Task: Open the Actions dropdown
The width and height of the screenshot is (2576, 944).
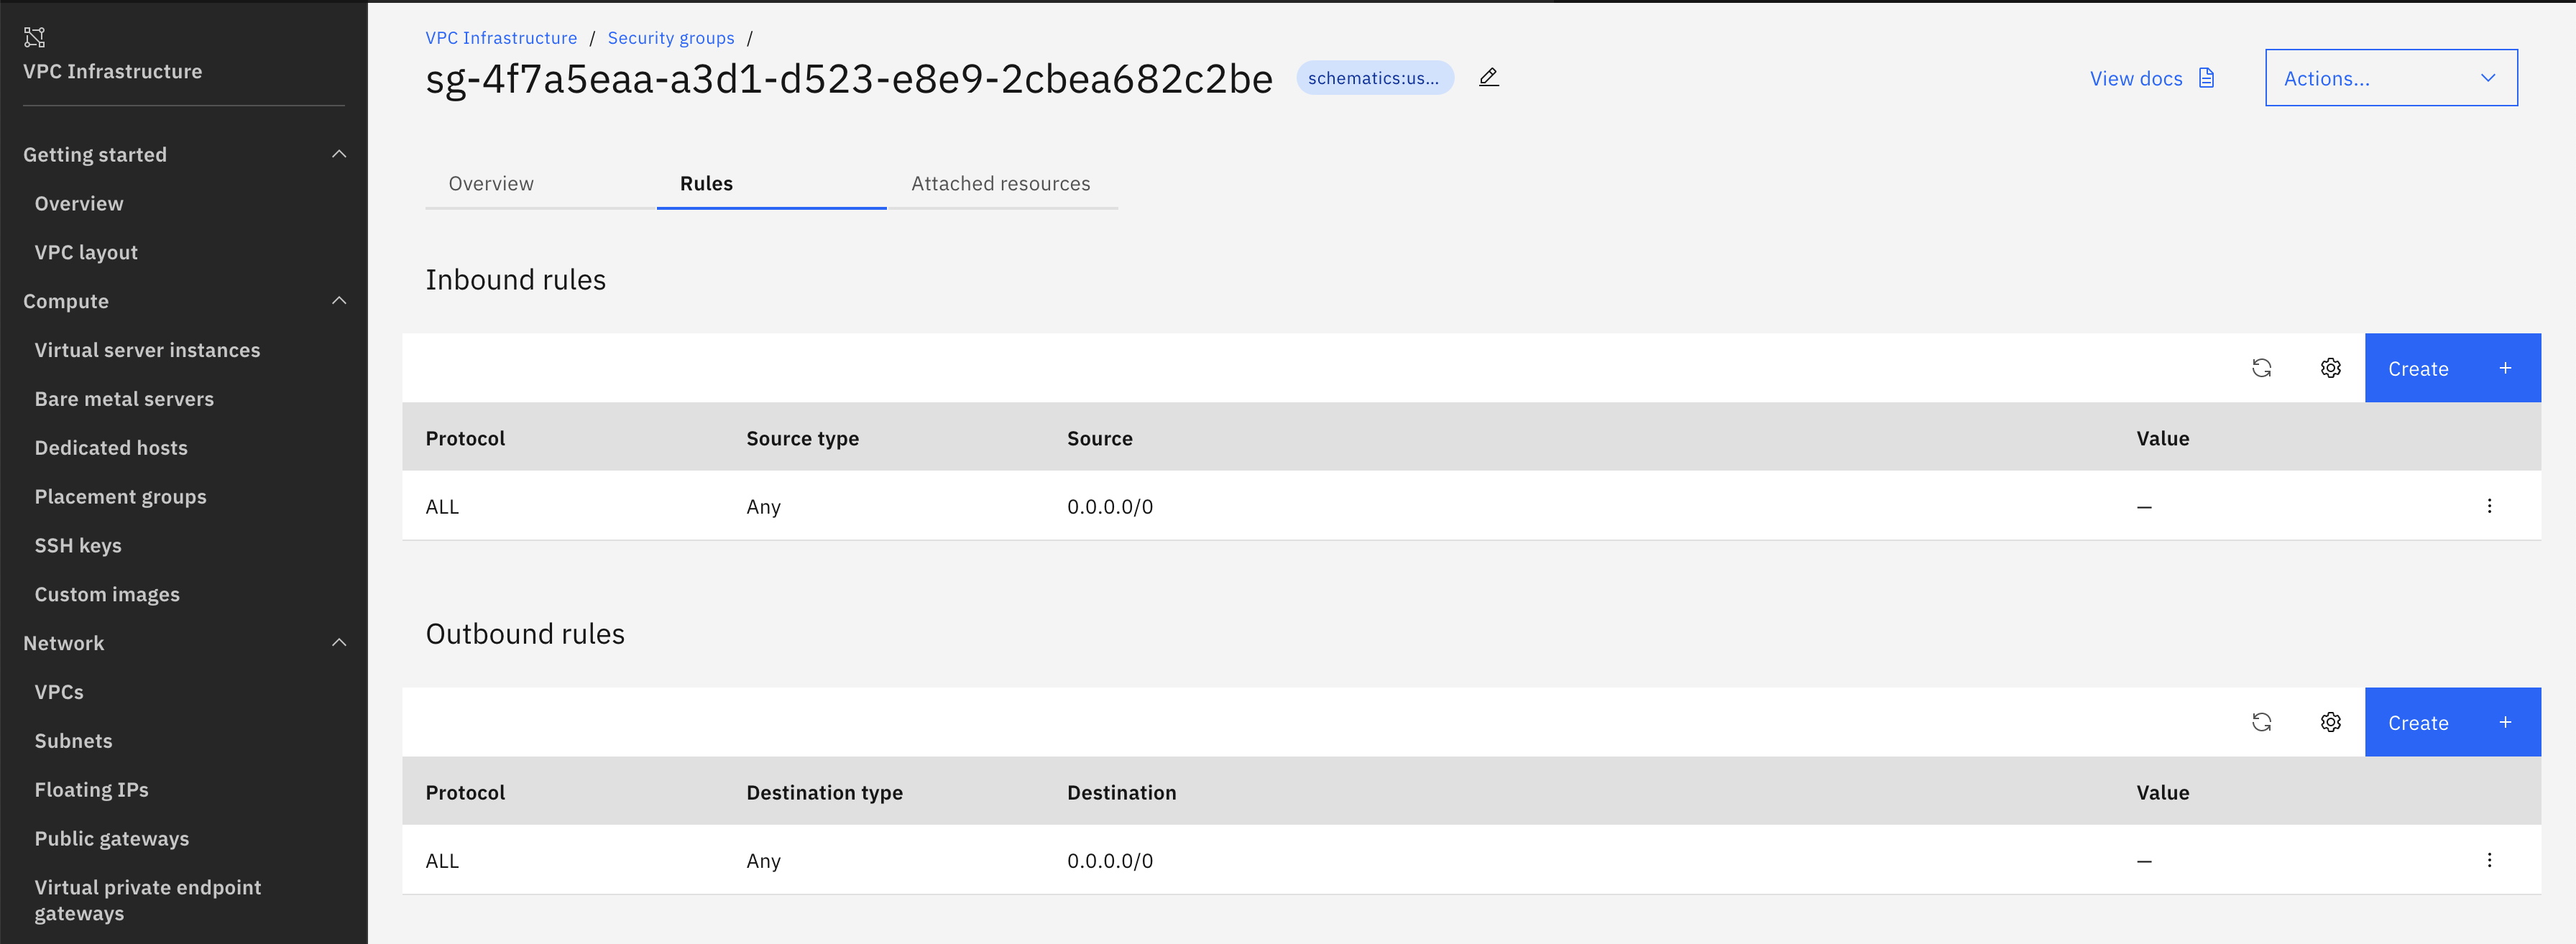Action: [2390, 78]
